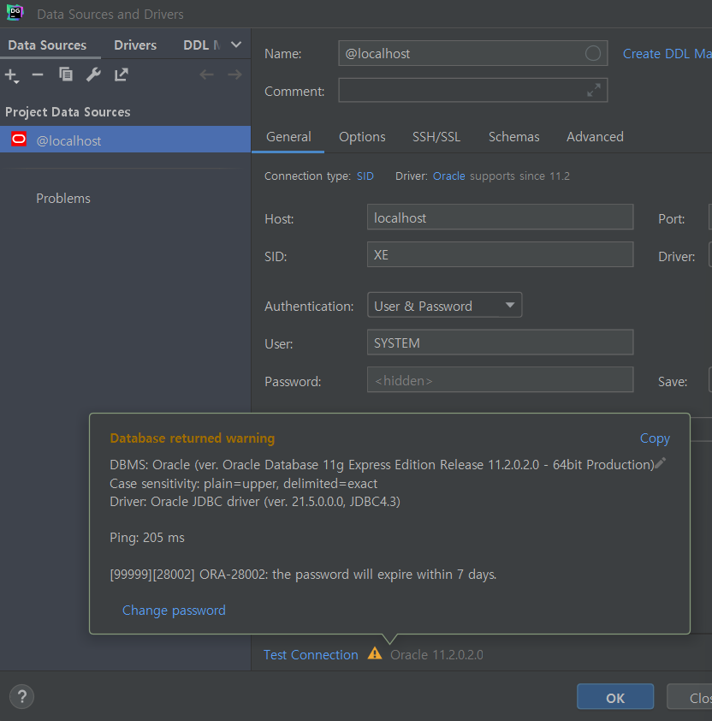Open the Problems entry in sidebar
The image size is (712, 721).
tap(63, 199)
